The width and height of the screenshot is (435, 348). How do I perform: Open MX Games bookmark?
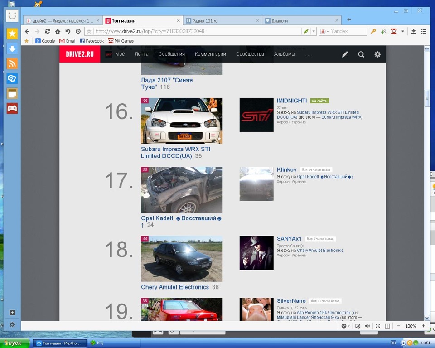121,41
